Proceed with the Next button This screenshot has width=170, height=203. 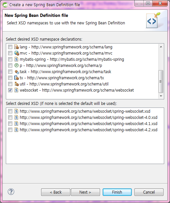[85, 192]
